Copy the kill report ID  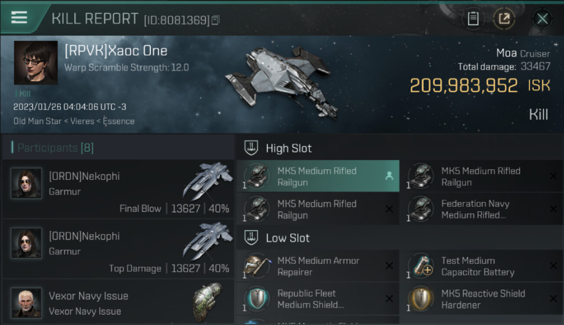point(216,20)
